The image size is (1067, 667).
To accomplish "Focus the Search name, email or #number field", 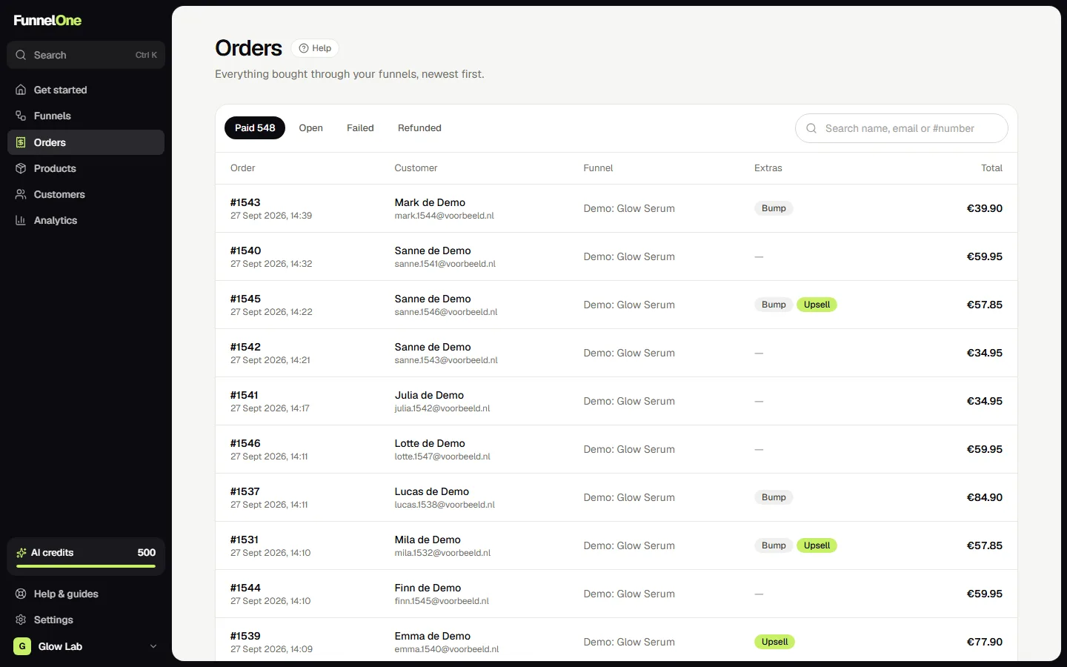I will [x=901, y=128].
